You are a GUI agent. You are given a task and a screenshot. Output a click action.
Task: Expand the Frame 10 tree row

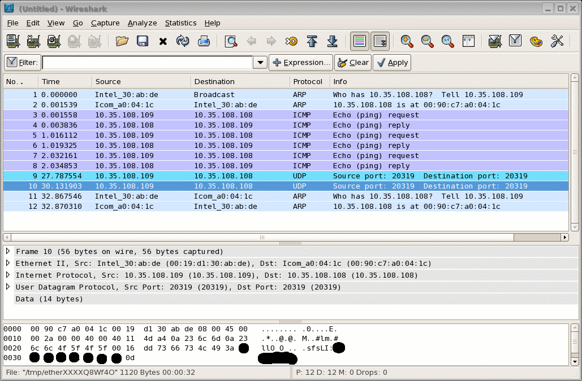pos(8,251)
